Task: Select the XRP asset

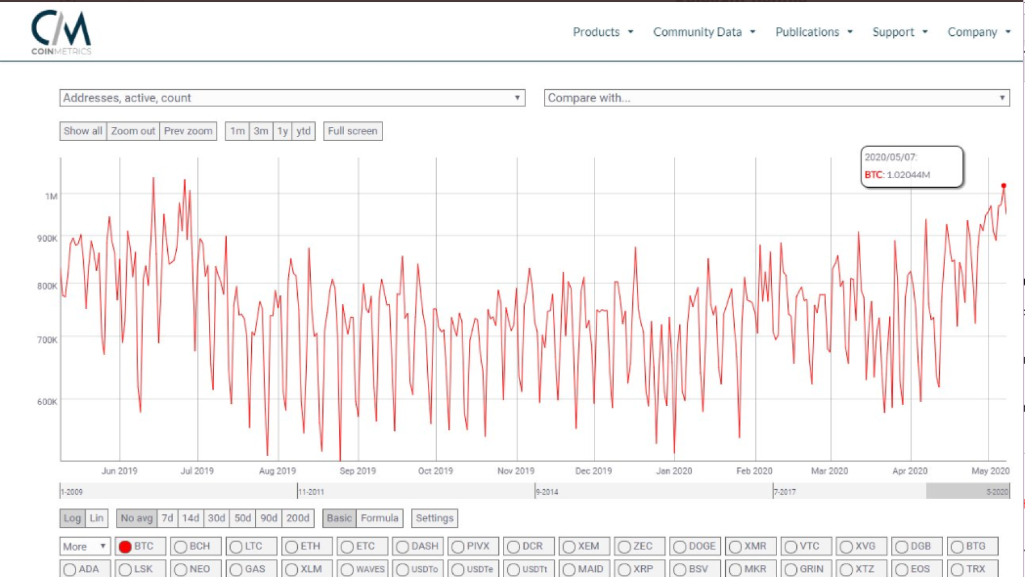Action: point(639,569)
